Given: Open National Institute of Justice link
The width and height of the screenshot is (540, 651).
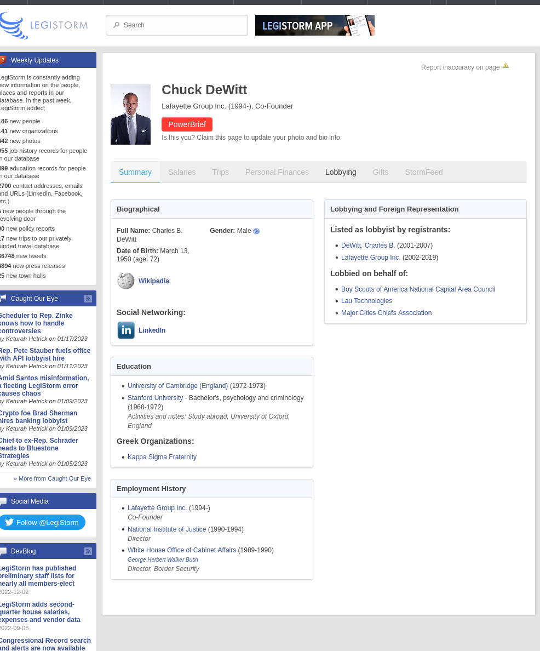Looking at the screenshot, I should pos(166,529).
